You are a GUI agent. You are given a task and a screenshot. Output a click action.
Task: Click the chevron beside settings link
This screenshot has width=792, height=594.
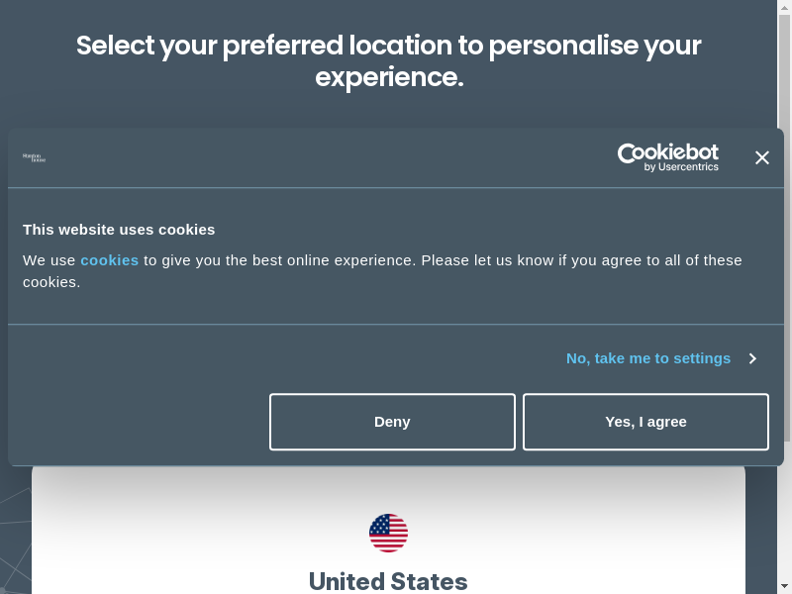tap(752, 358)
